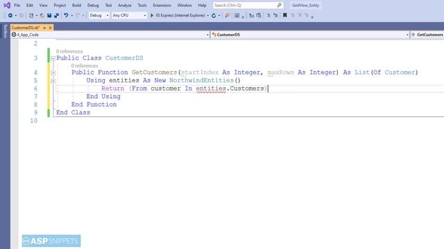Click the Save All icon

click(57, 15)
